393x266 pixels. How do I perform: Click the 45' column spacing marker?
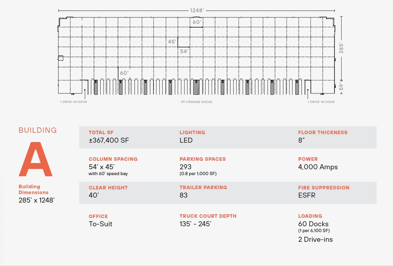coord(172,42)
